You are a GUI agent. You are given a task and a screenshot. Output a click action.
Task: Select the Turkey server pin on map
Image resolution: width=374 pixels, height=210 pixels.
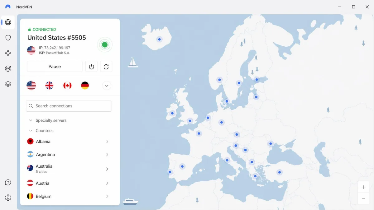coord(280,172)
